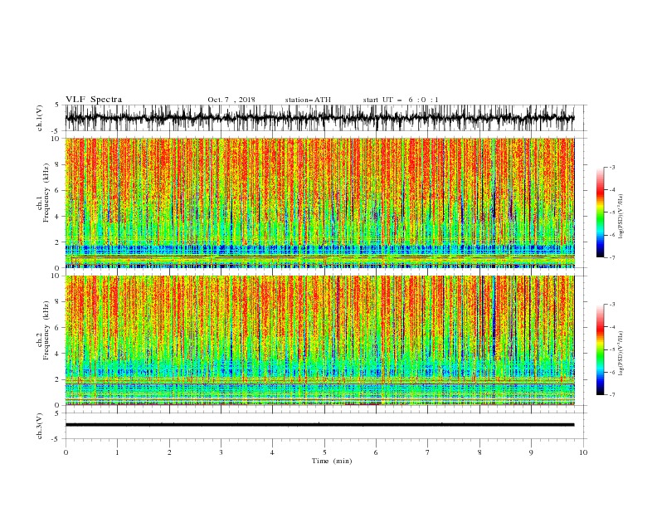Click the upper PSD color scale bar
657x508 pixels.
pyautogui.click(x=600, y=212)
